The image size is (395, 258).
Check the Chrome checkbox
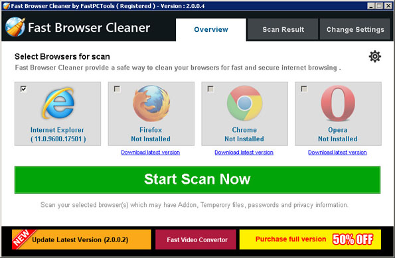[210, 89]
